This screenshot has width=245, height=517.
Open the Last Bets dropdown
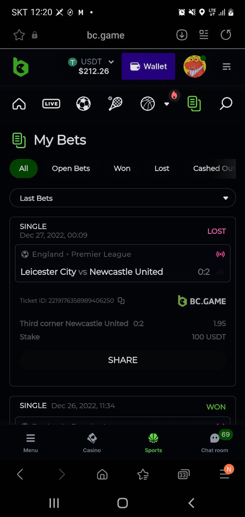coord(122,198)
